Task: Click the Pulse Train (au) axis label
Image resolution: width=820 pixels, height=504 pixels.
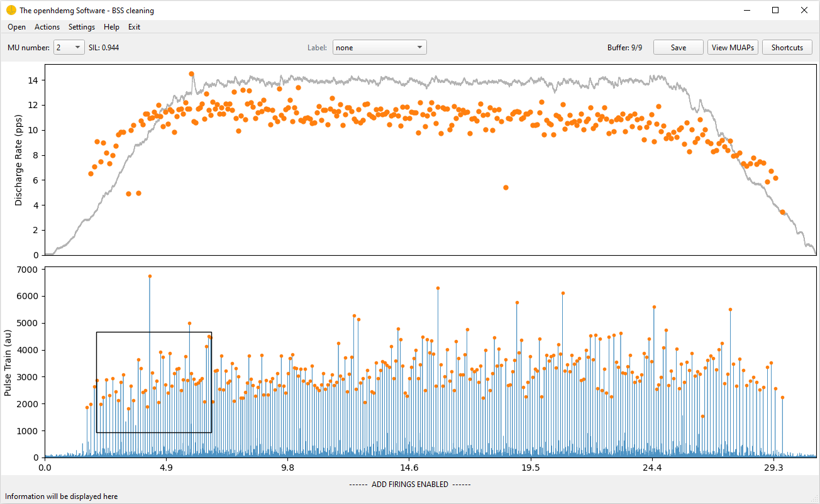Action: click(8, 363)
